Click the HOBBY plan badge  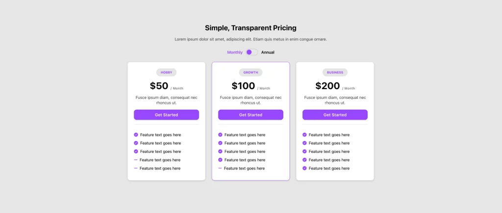pyautogui.click(x=166, y=72)
